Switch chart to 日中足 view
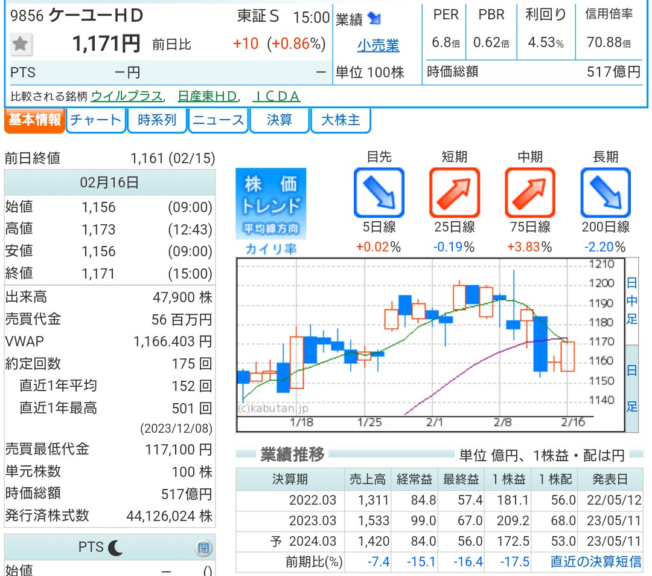This screenshot has width=652, height=576. click(631, 301)
